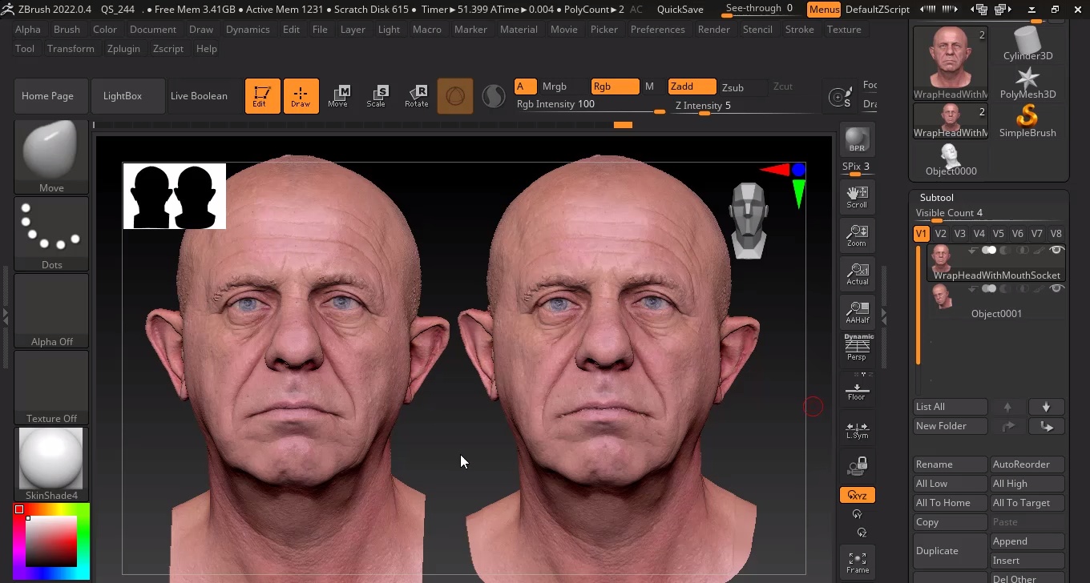Click the Zoom navigation icon
Viewport: 1090px width, 583px height.
tap(857, 235)
